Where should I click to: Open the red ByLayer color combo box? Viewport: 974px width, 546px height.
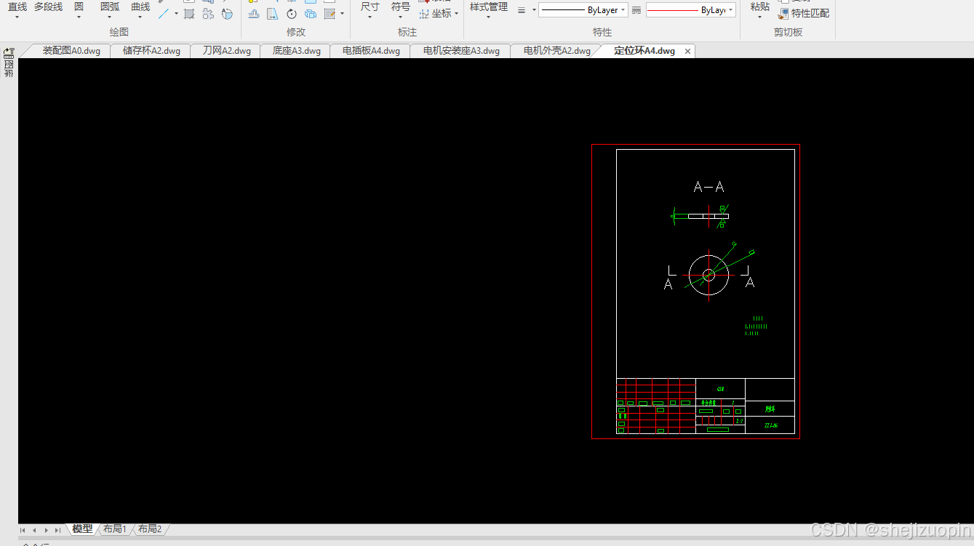point(690,10)
